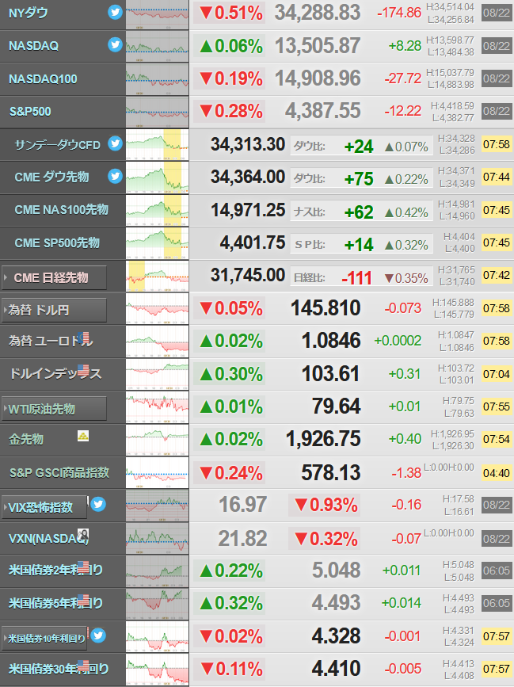Click the small icon on the VXN(NASDAQ) label
The height and width of the screenshot is (687, 514).
[x=83, y=535]
